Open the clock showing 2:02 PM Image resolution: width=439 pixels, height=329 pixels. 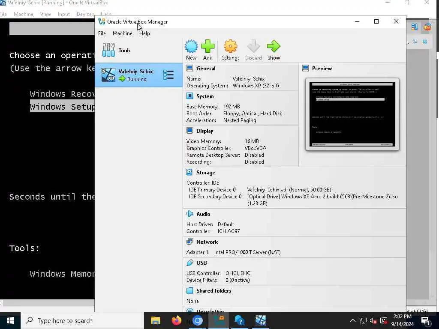pos(402,320)
